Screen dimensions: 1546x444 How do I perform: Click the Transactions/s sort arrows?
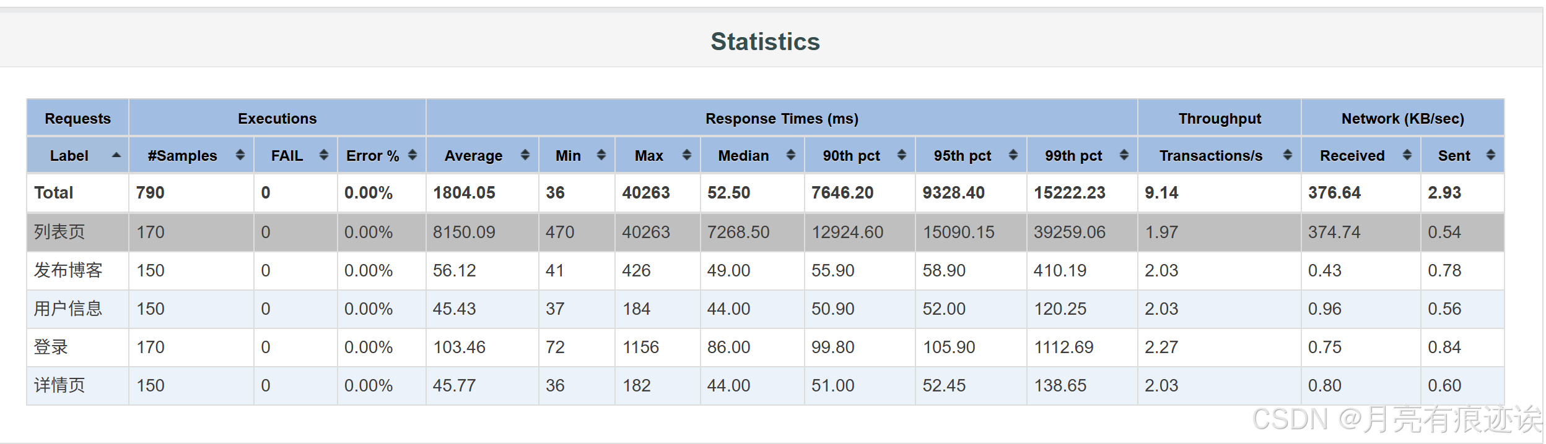[x=1288, y=155]
